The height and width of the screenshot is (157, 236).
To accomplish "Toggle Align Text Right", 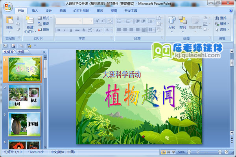I will point(131,30).
